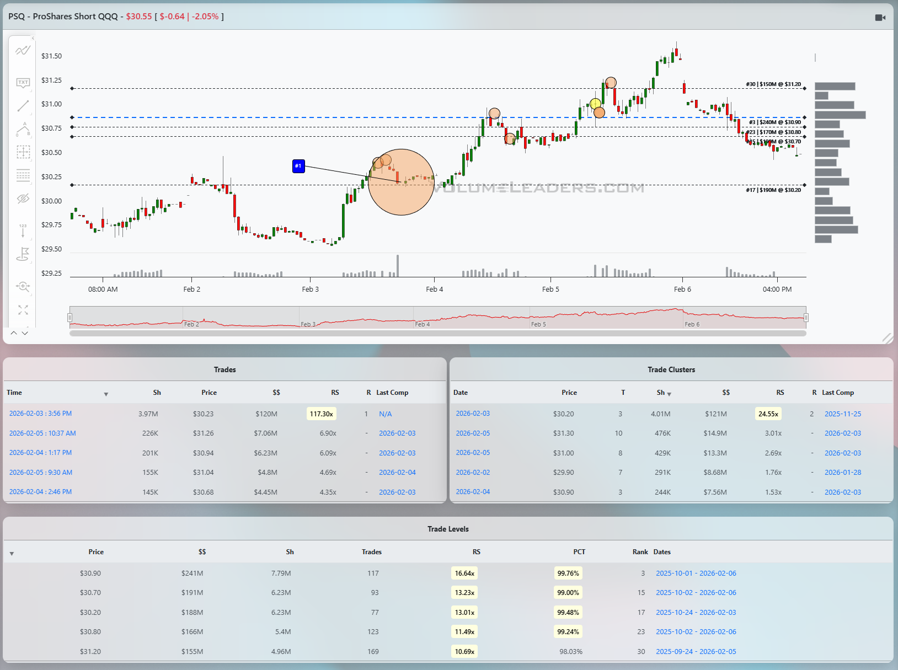Click the $31.30 price in the Trade Clusters table
Viewport: 898px width, 670px height.
pos(563,433)
